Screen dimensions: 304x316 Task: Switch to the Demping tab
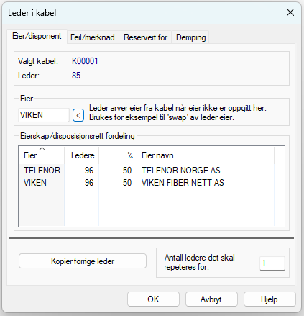click(190, 37)
